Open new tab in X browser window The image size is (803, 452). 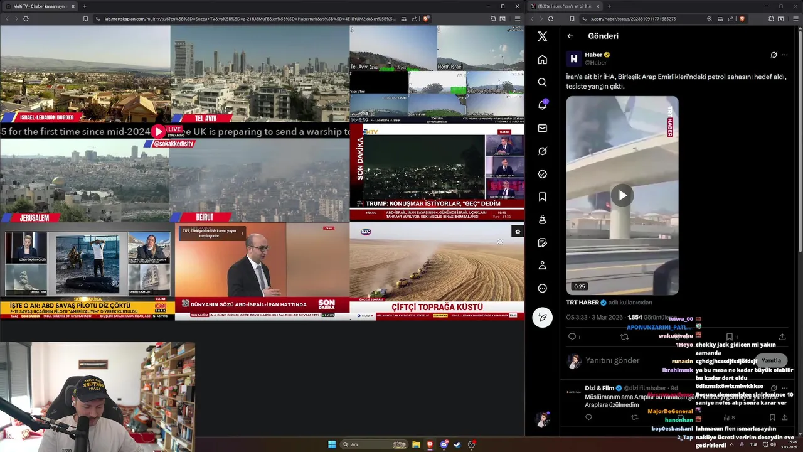point(609,6)
